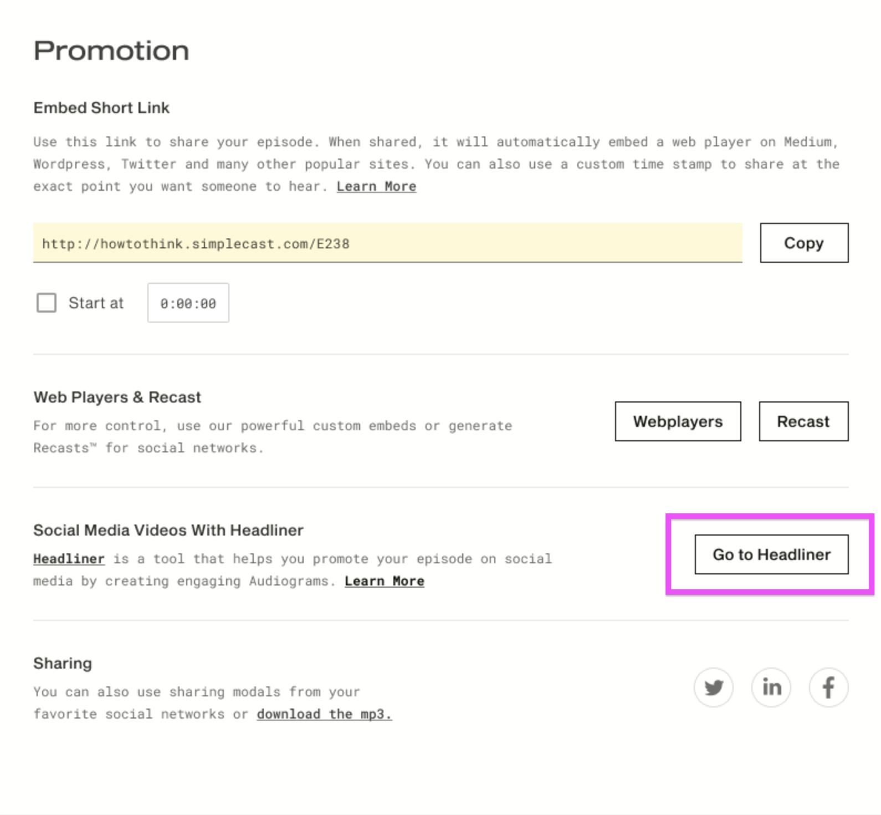Open the LinkedIn sharing icon
This screenshot has height=815, width=881.
tap(771, 688)
